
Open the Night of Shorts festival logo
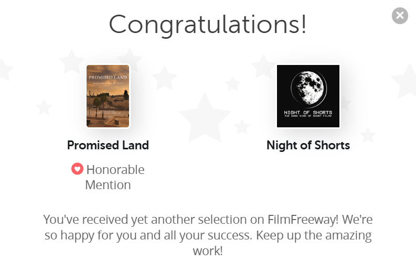[308, 96]
